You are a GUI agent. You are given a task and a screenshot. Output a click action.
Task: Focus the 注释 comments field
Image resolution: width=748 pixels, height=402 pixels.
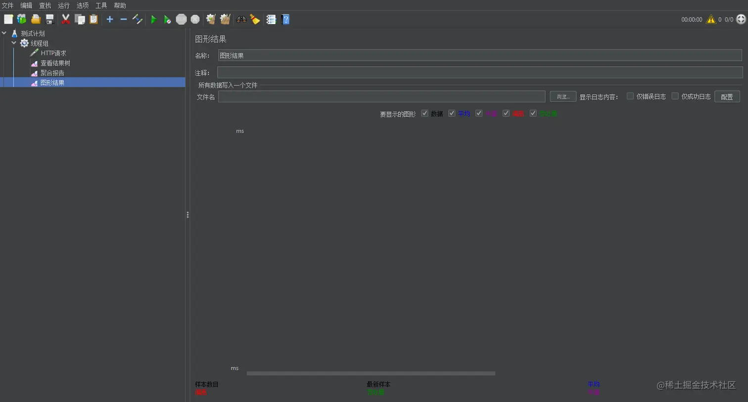pos(480,73)
